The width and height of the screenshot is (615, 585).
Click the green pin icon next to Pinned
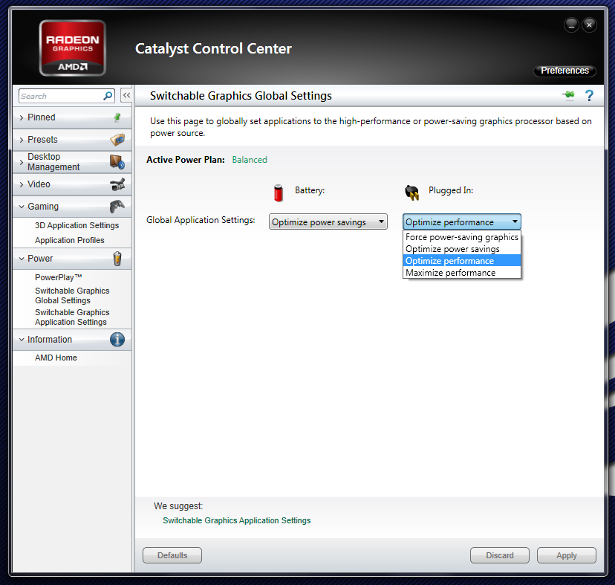click(117, 117)
